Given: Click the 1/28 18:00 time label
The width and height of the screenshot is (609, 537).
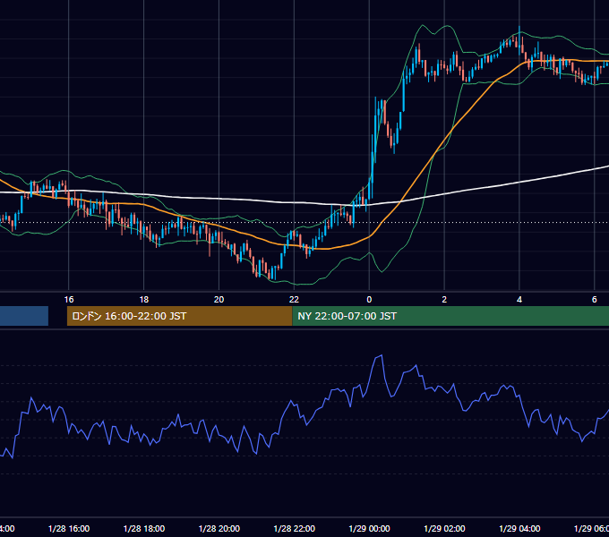Looking at the screenshot, I should tap(144, 528).
